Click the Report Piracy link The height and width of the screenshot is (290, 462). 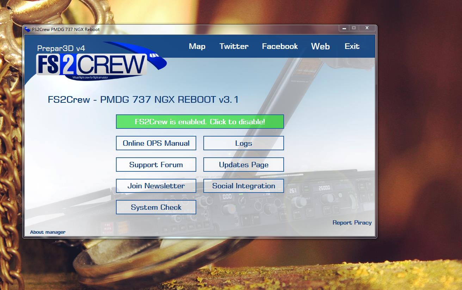pyautogui.click(x=352, y=222)
